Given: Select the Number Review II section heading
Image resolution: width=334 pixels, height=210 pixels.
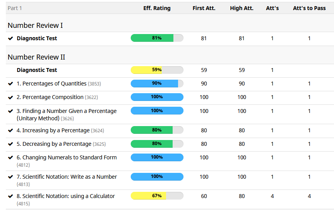Looking at the screenshot, I should tap(36, 57).
